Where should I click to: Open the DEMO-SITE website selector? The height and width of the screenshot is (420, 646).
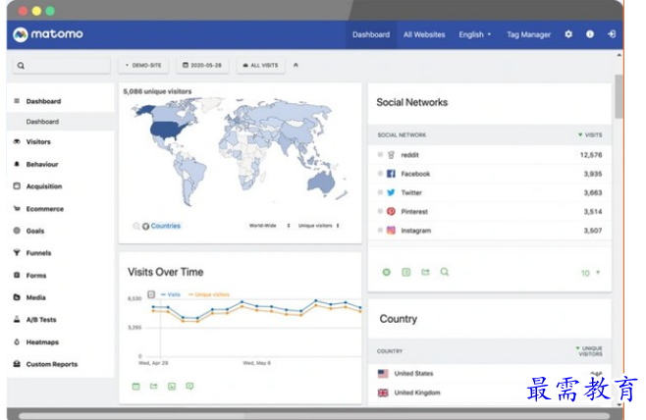[x=143, y=65]
